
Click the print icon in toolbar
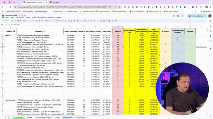[x=18, y=21]
